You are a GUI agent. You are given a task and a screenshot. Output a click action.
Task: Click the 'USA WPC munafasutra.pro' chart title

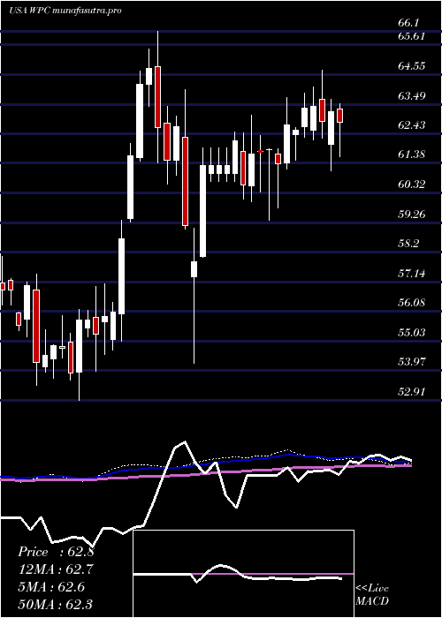[65, 11]
